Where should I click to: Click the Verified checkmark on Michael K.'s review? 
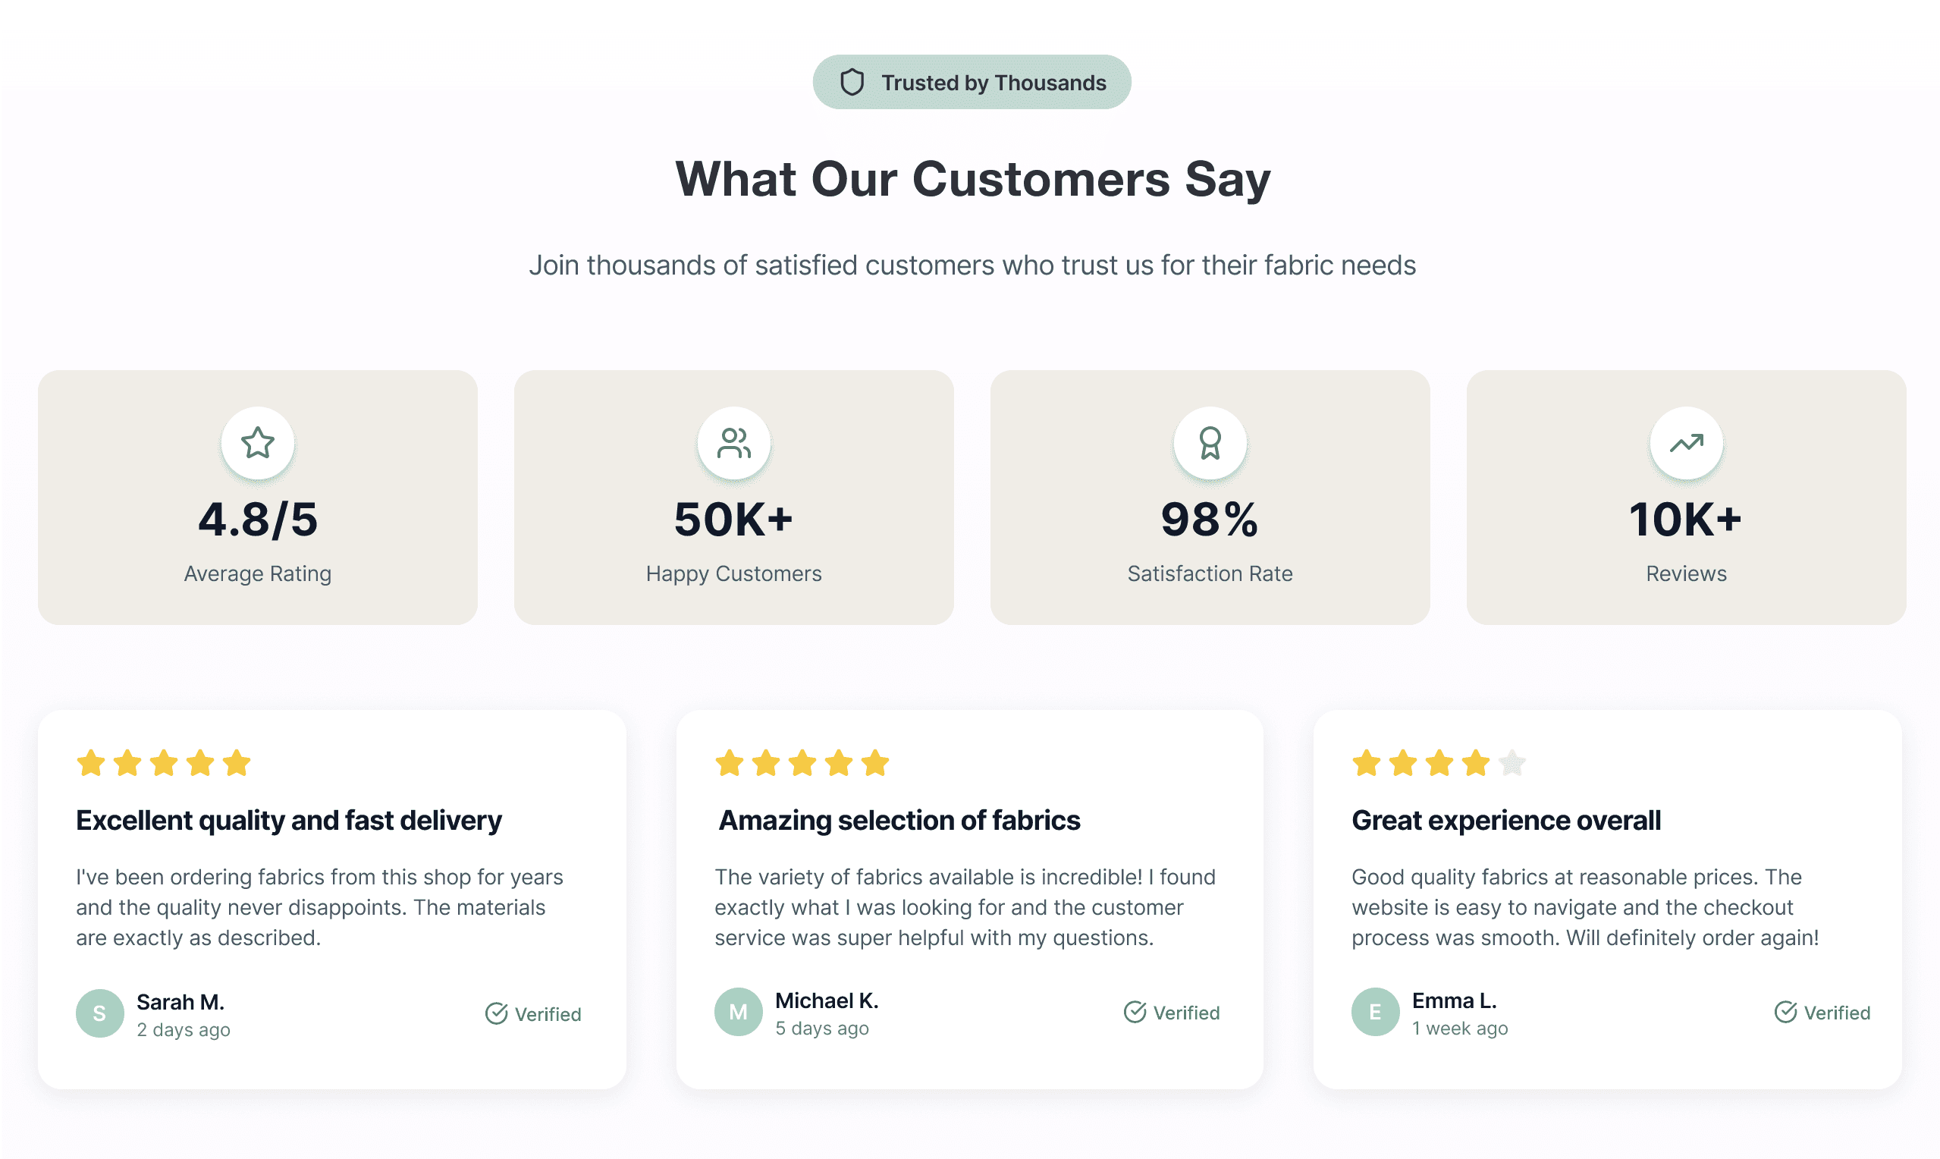pos(1135,1012)
